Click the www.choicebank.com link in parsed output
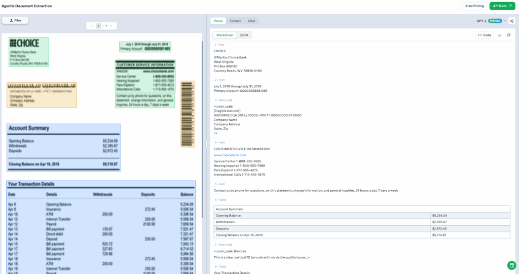 (x=230, y=155)
